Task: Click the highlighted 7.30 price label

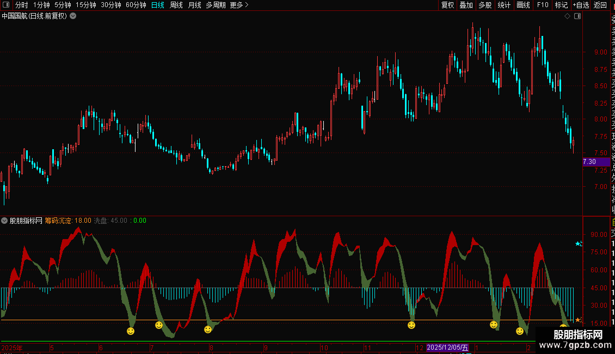Action: coord(596,162)
